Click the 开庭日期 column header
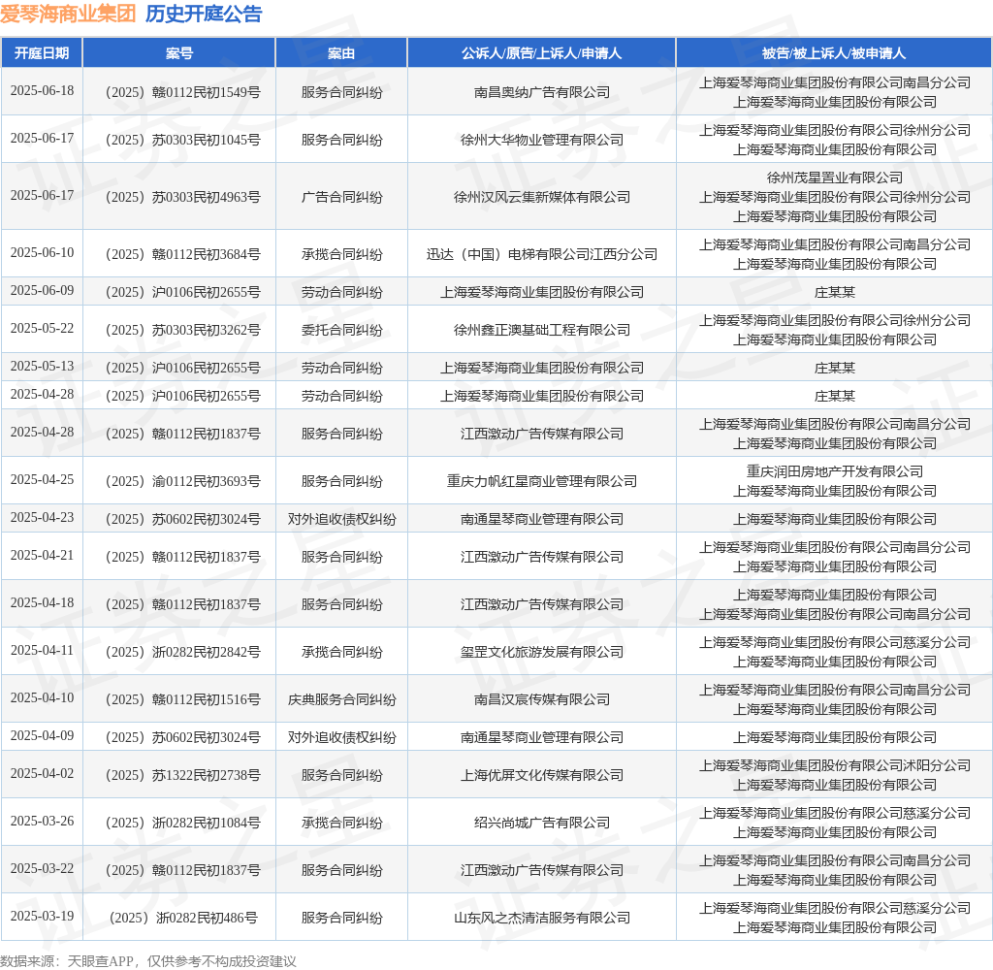Viewport: 993px width, 970px height. click(42, 53)
